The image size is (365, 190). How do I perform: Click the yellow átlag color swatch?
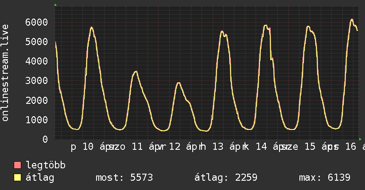tap(17, 178)
